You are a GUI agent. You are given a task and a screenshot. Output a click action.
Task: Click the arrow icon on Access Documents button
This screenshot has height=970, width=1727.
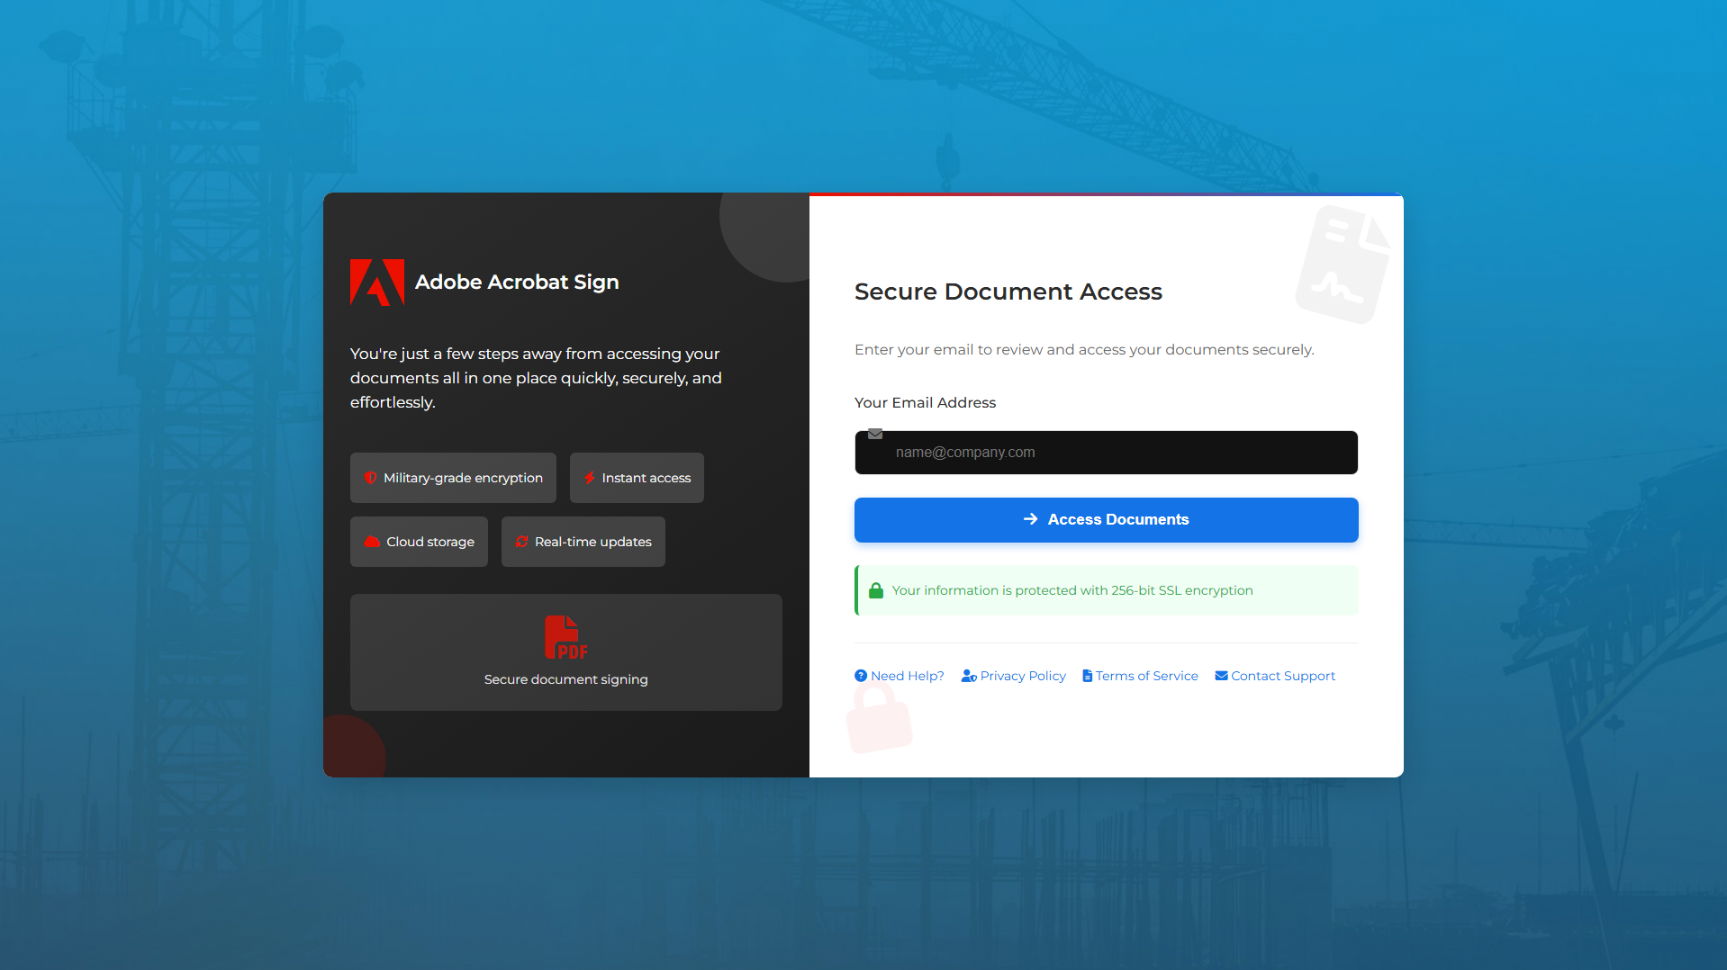click(1031, 519)
